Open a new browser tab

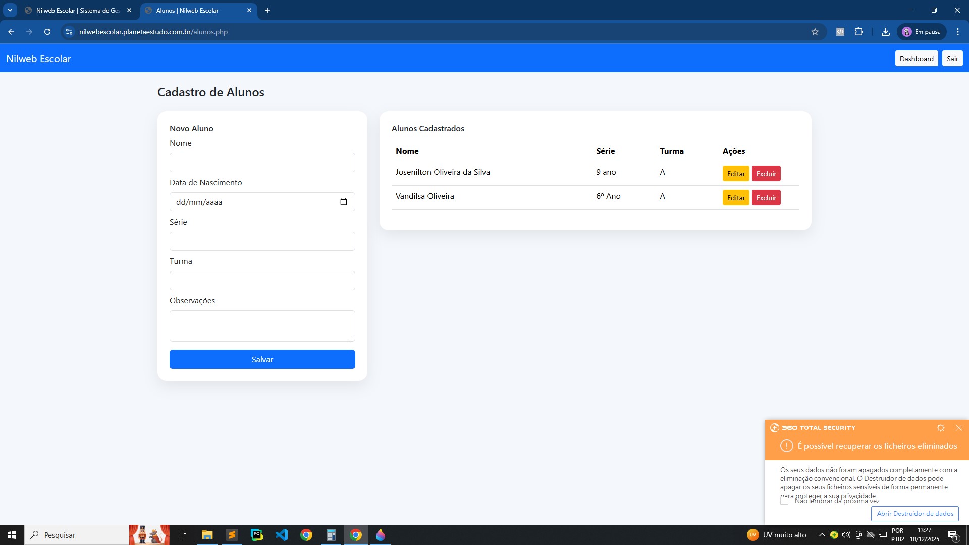(x=267, y=10)
